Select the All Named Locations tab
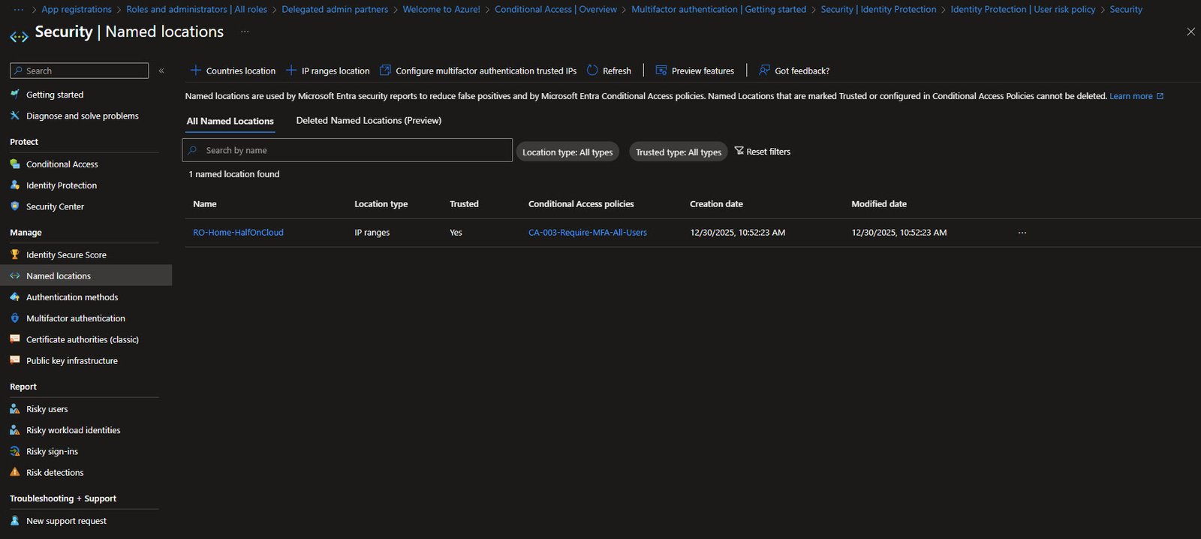Screen dimensions: 1201x539 tap(230, 121)
